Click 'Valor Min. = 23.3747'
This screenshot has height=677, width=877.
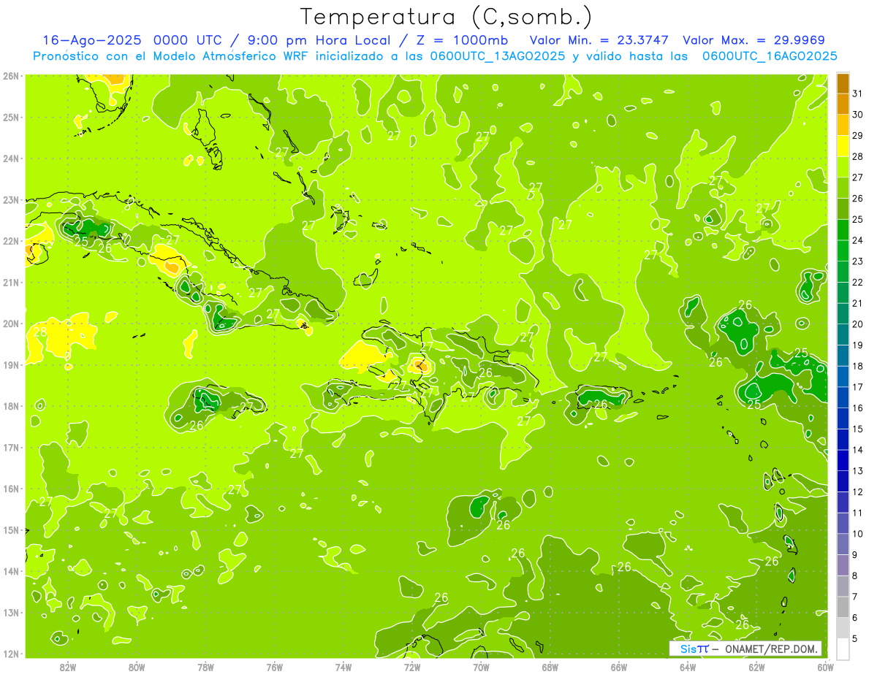click(599, 40)
